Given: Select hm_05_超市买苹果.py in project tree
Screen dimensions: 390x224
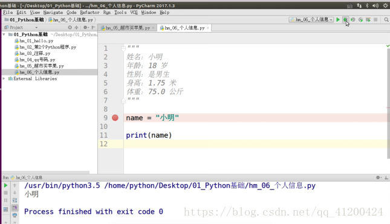Looking at the screenshot, I should click(42, 66).
